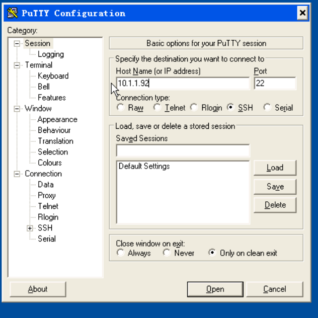The width and height of the screenshot is (318, 318).
Task: Collapse the Connection tree node
Action: (17, 174)
